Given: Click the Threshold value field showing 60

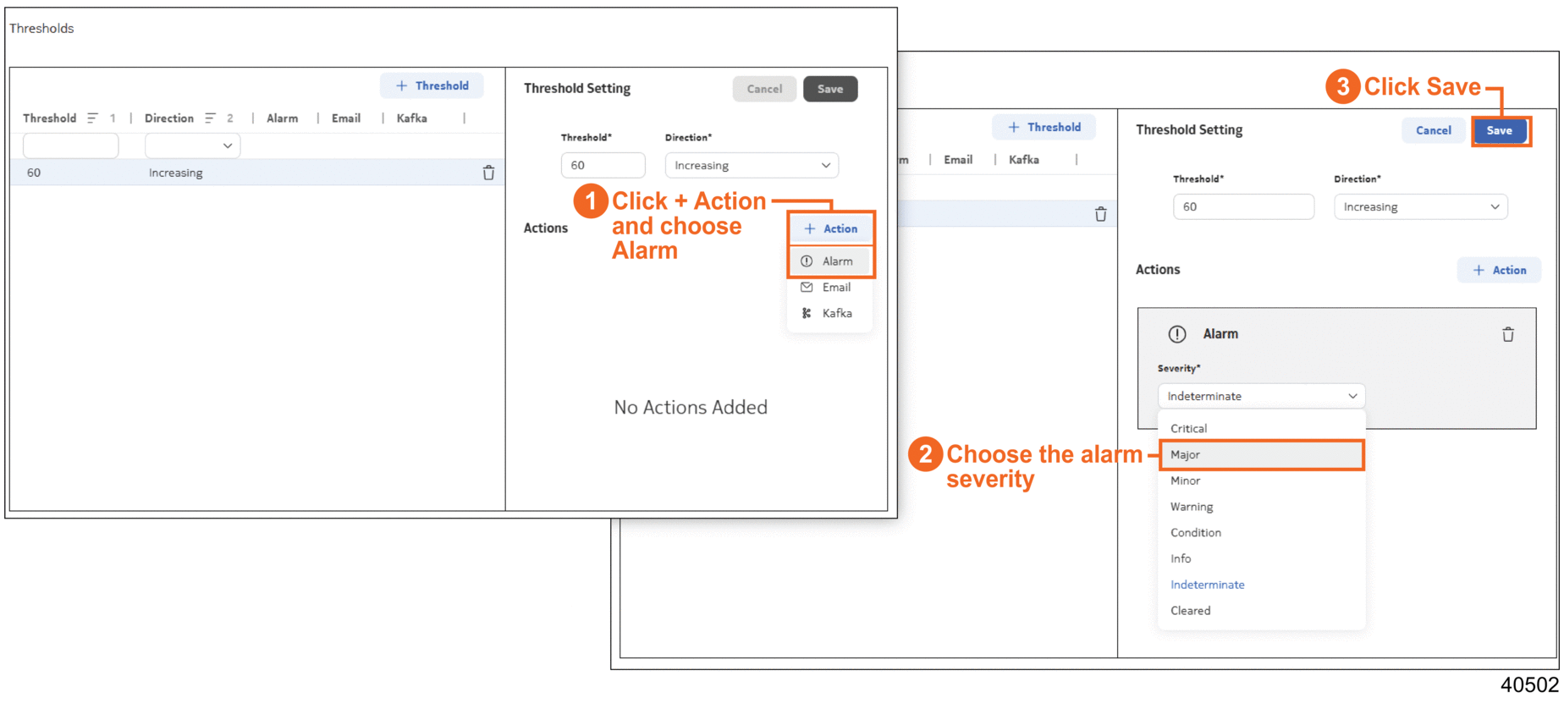Looking at the screenshot, I should [x=603, y=166].
